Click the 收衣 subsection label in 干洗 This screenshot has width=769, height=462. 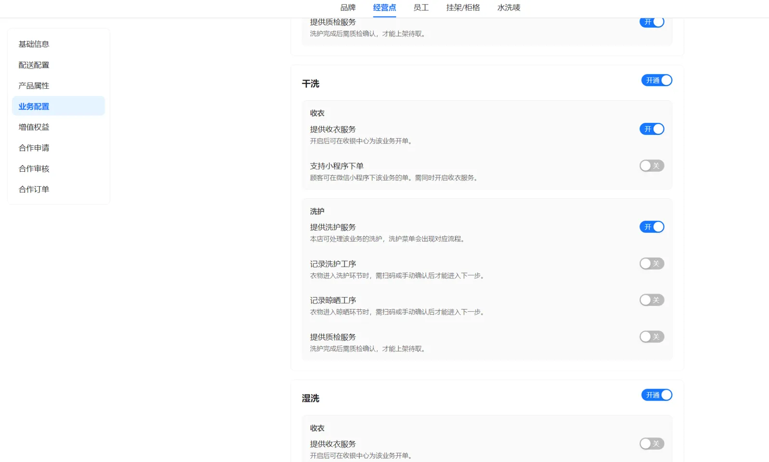(x=317, y=113)
